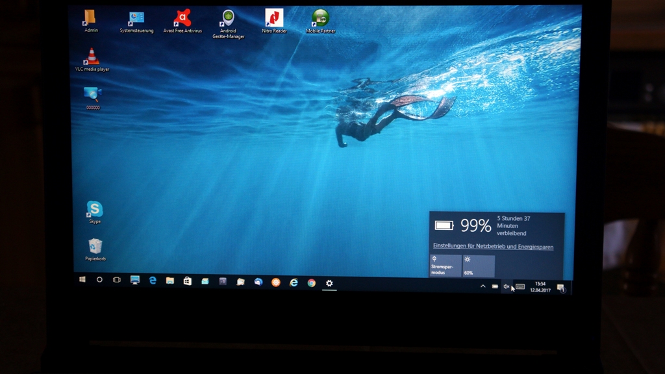Image resolution: width=665 pixels, height=374 pixels.
Task: Open the Systemsteuerung desktop shortcut
Action: tap(136, 21)
